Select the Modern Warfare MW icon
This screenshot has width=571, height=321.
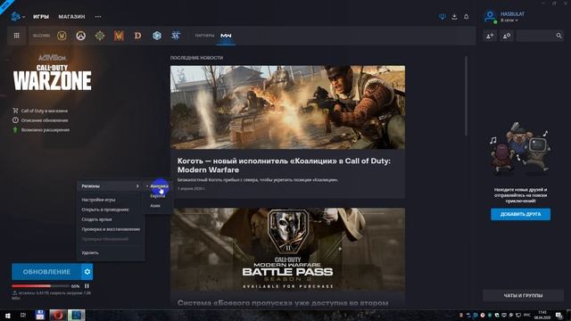226,36
